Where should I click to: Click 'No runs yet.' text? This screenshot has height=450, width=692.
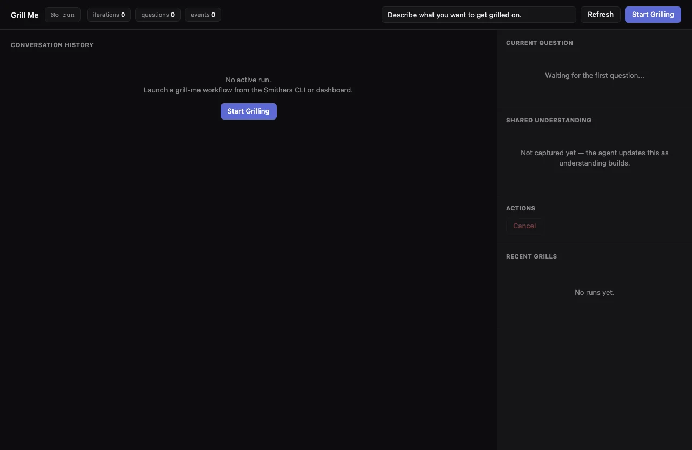(595, 293)
